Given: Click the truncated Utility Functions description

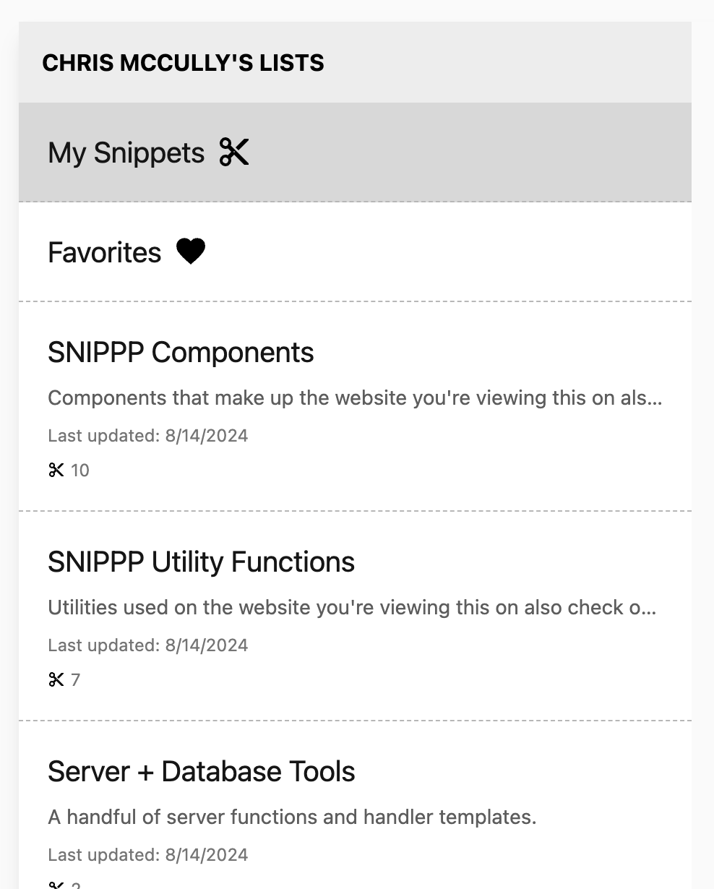Looking at the screenshot, I should coord(352,608).
